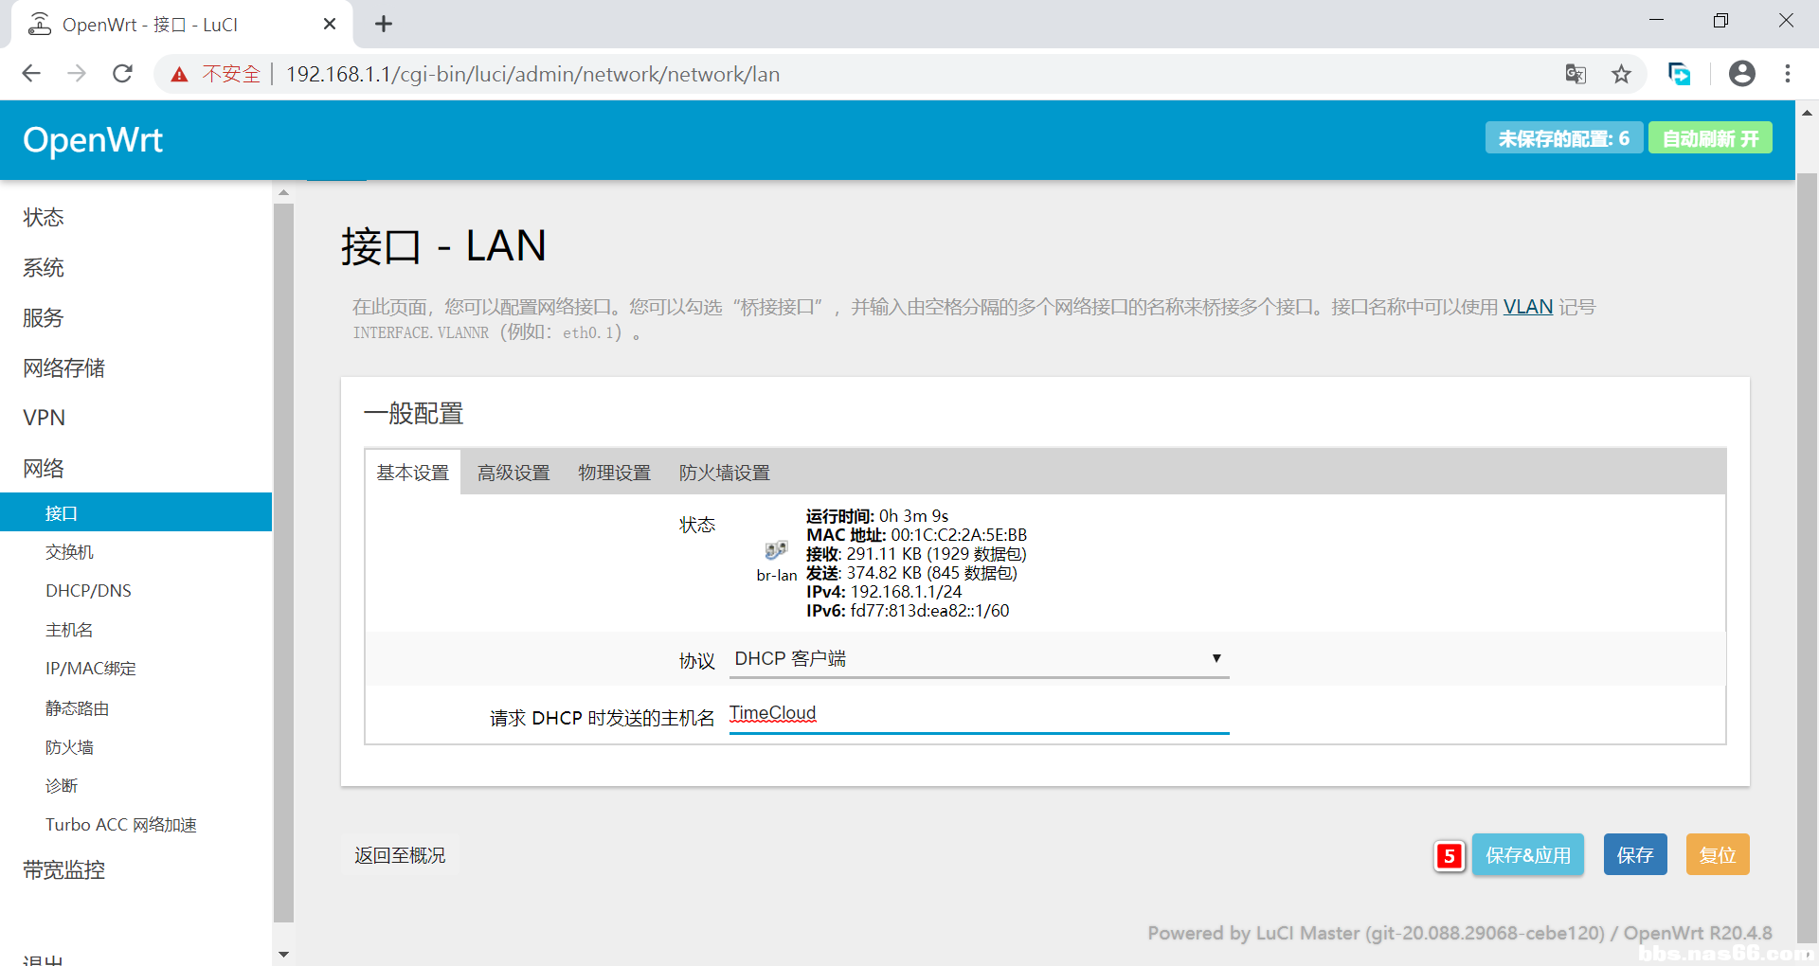The image size is (1819, 966).
Task: Click the 发送 374.82 KB status line
Action: pyautogui.click(x=911, y=573)
